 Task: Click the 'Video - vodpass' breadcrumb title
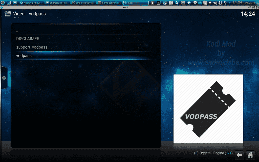click(x=29, y=14)
